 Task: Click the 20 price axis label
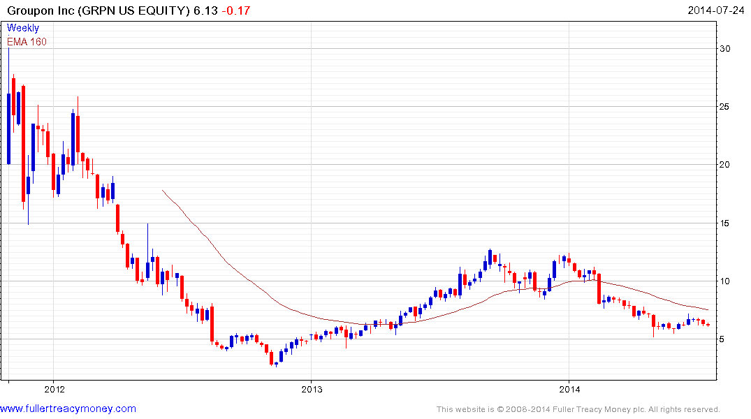tap(724, 164)
